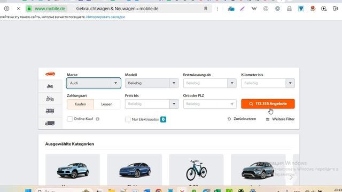Expand the Erstzulassung ab dropdown arrow

(x=232, y=83)
